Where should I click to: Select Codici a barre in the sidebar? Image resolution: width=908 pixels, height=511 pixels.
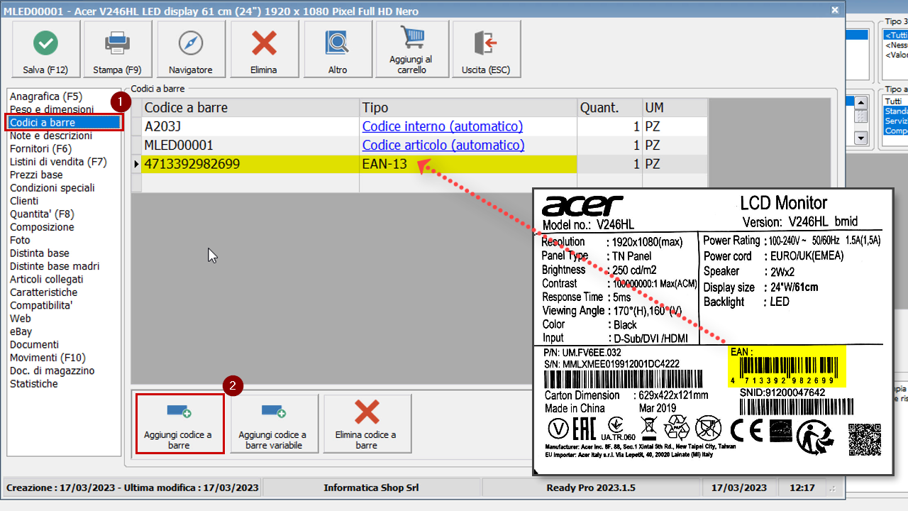point(65,123)
